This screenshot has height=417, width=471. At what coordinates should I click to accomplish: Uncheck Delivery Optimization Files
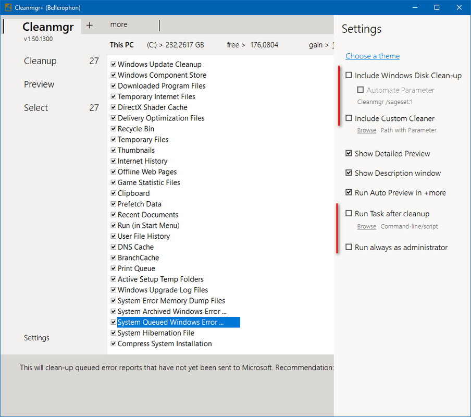coord(113,118)
